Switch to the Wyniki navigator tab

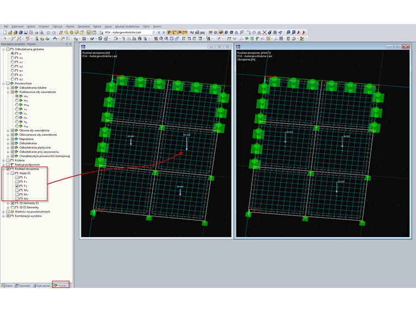61,286
